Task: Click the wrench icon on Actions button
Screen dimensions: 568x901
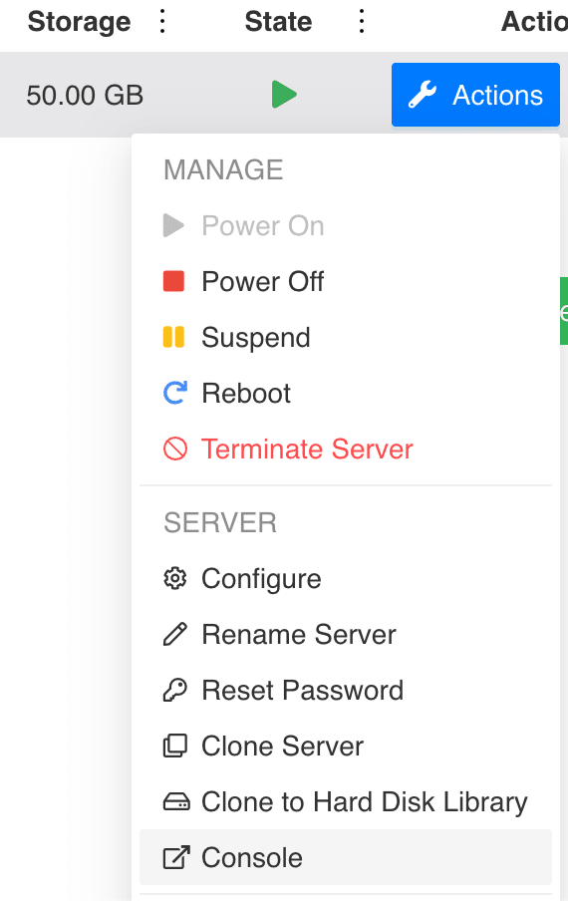Action: point(423,95)
